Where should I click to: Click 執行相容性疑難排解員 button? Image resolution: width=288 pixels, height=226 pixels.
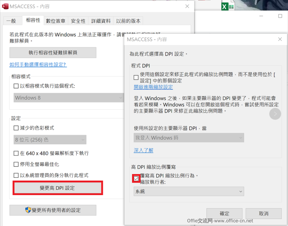(53, 53)
